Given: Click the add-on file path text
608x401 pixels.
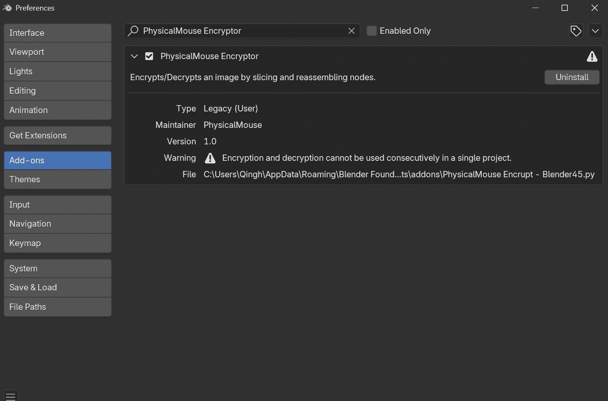Looking at the screenshot, I should [x=399, y=174].
